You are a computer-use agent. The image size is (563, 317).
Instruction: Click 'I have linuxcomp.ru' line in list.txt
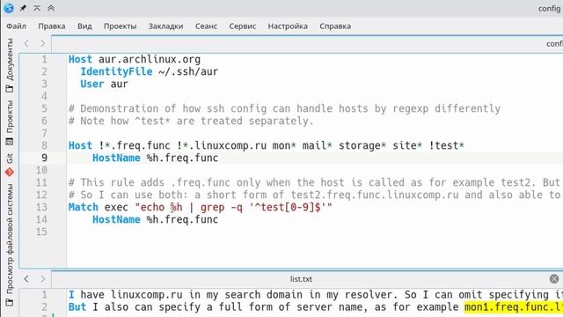[x=316, y=295]
